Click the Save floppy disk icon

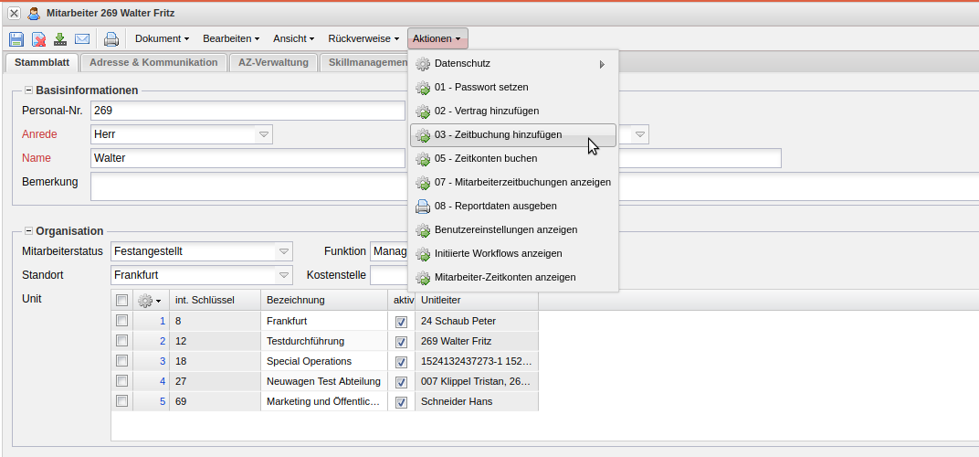[x=16, y=39]
